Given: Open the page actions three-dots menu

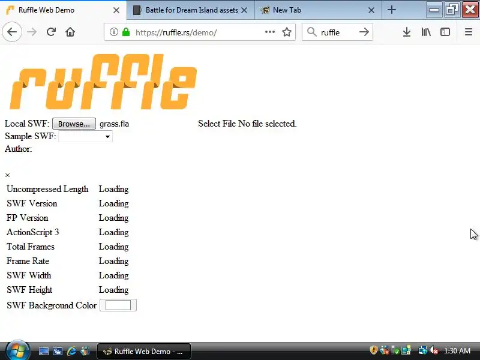Looking at the screenshot, I should click(x=269, y=32).
